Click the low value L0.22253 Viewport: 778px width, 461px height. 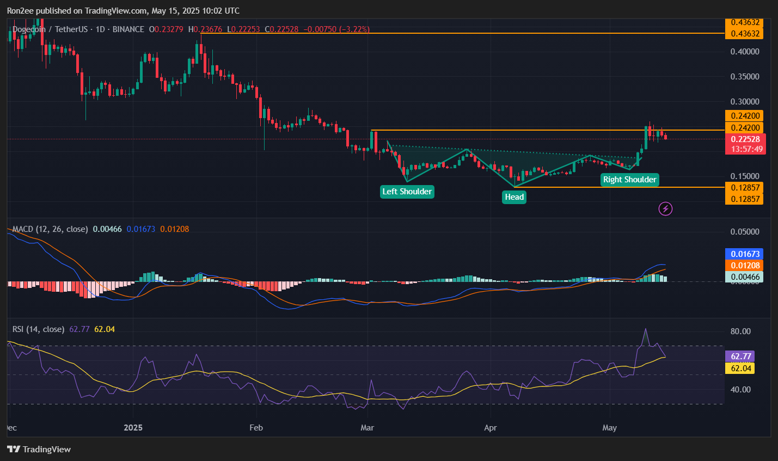coord(243,29)
